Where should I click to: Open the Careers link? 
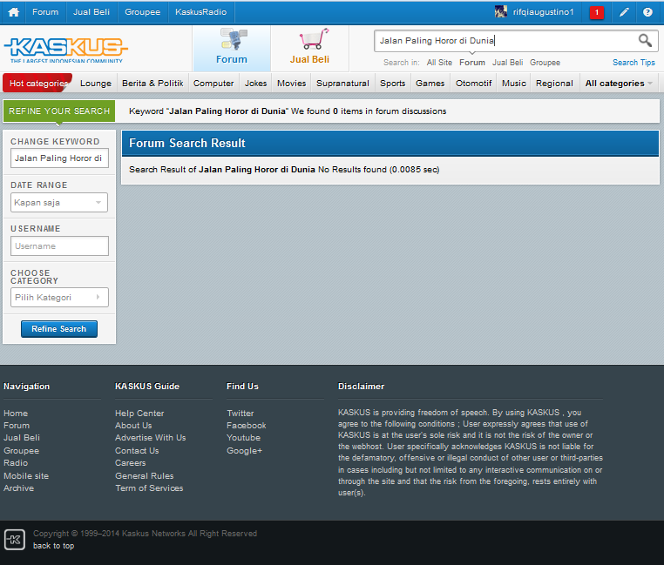pyautogui.click(x=131, y=463)
